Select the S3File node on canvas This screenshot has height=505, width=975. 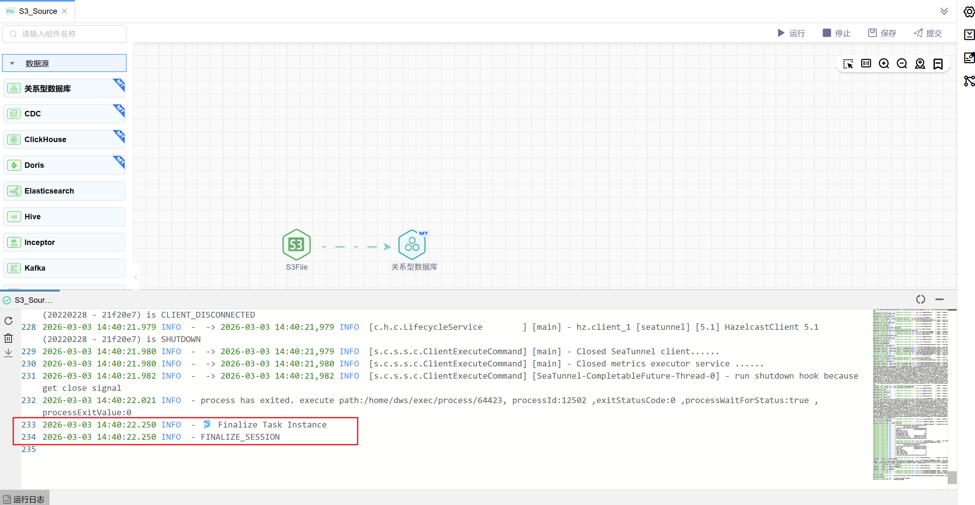tap(297, 244)
